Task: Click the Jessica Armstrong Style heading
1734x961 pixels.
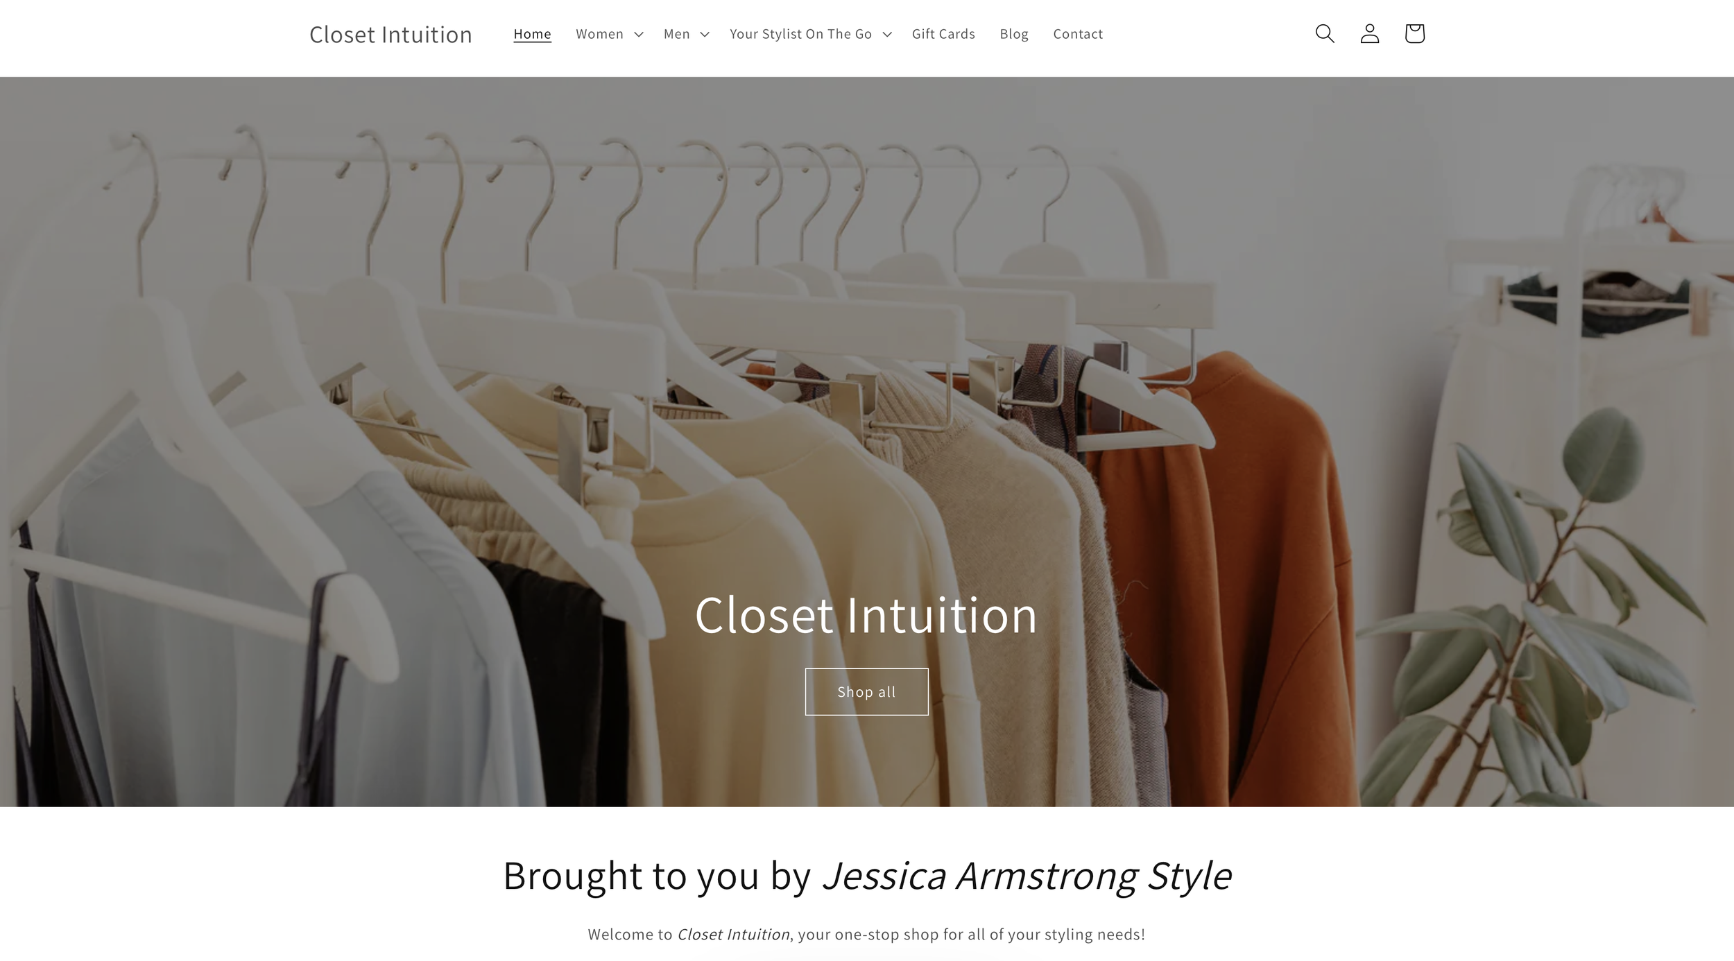Action: point(867,875)
